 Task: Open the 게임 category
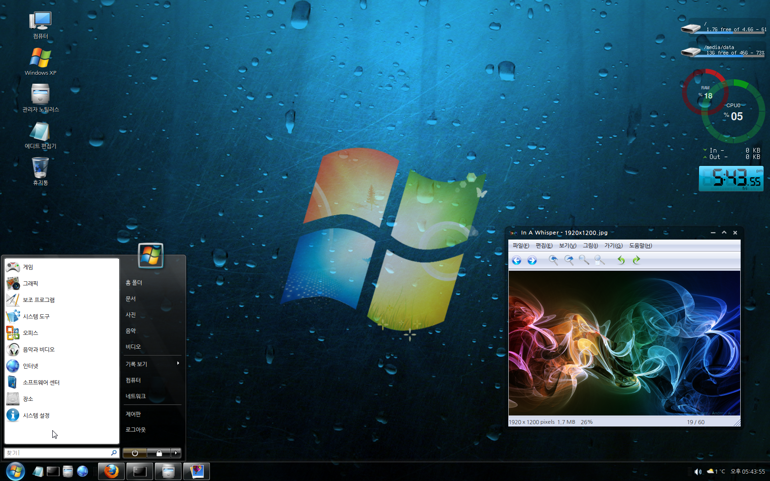[62, 267]
